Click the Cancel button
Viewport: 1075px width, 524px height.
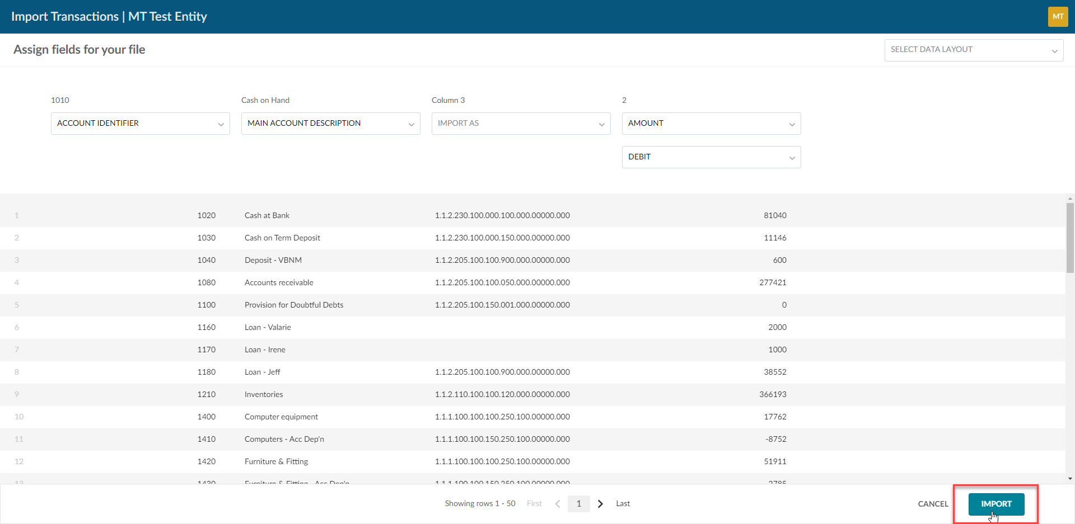(933, 504)
